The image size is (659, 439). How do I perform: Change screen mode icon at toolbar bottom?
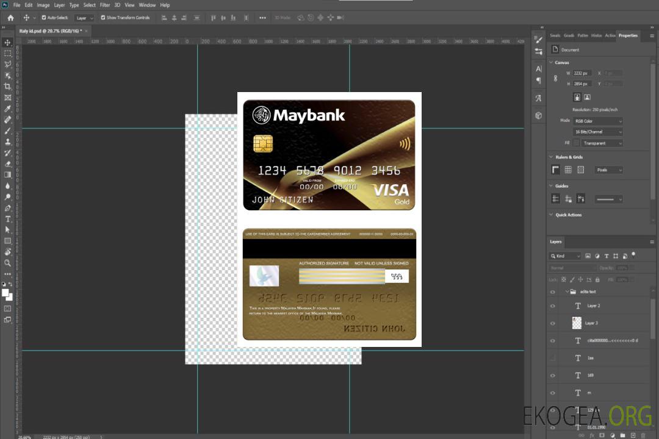[7, 319]
